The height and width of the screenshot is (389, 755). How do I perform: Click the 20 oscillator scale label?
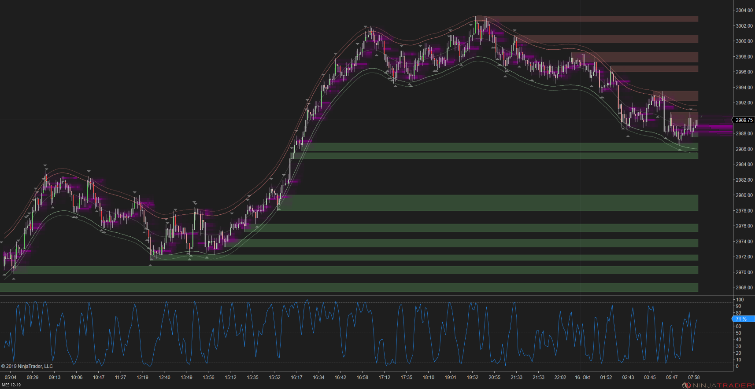click(739, 353)
